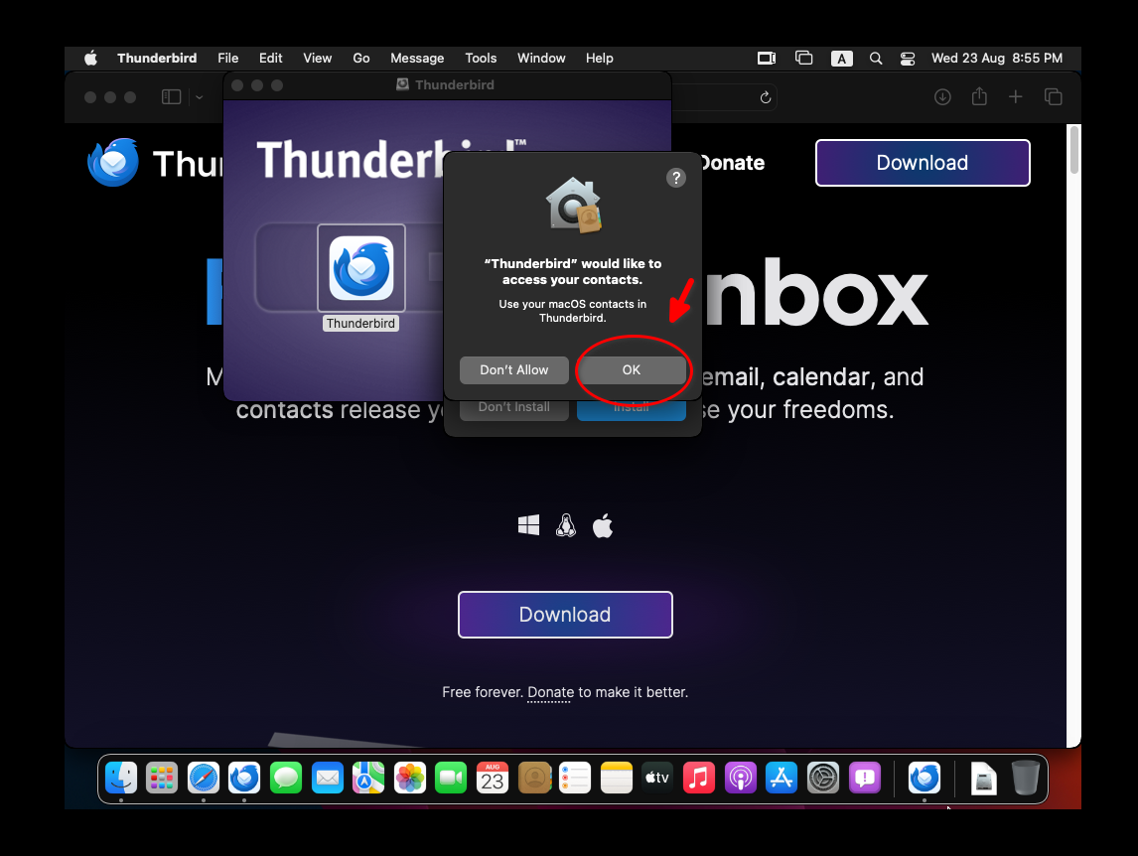The width and height of the screenshot is (1138, 856).
Task: Open Control Center in the menu bar
Action: 908,58
